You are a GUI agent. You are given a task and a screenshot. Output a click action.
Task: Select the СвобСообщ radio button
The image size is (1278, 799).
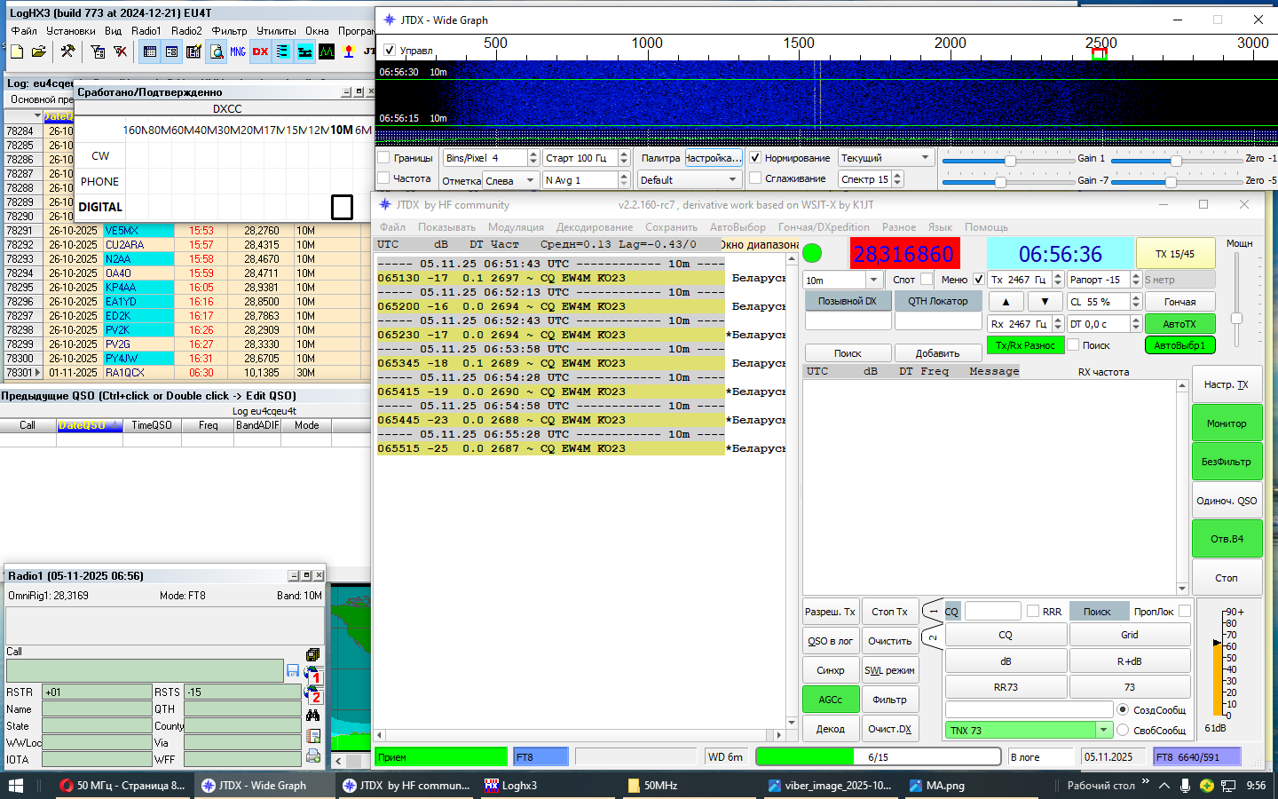[1123, 731]
